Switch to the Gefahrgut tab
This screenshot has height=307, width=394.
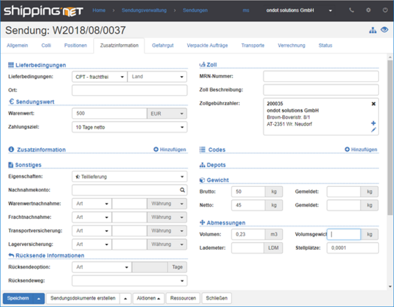tap(164, 45)
